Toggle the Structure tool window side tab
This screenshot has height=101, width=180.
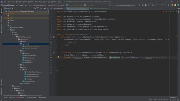tap(1, 82)
